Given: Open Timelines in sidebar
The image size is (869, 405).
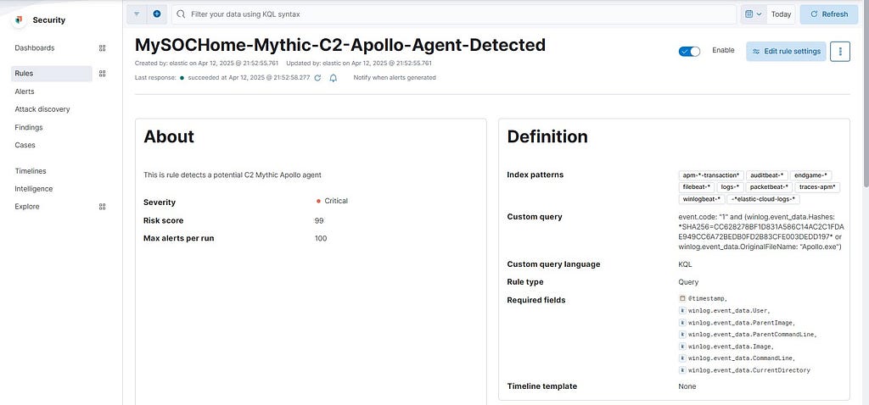Looking at the screenshot, I should (x=31, y=171).
